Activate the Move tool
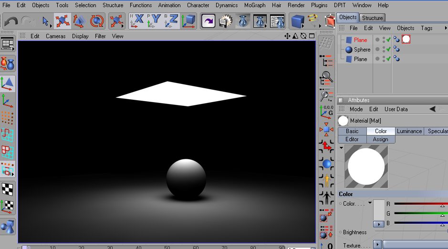 coord(63,21)
